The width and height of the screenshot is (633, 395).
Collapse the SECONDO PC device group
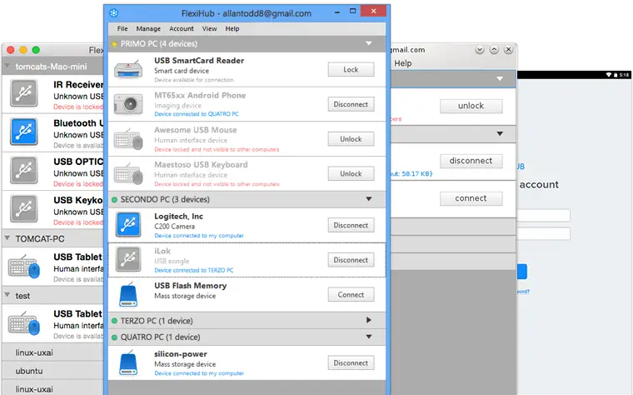pos(369,198)
